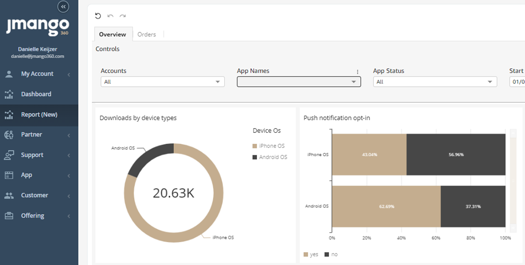Image resolution: width=525 pixels, height=265 pixels.
Task: Open App Names options menu (three dots)
Action: 357,72
